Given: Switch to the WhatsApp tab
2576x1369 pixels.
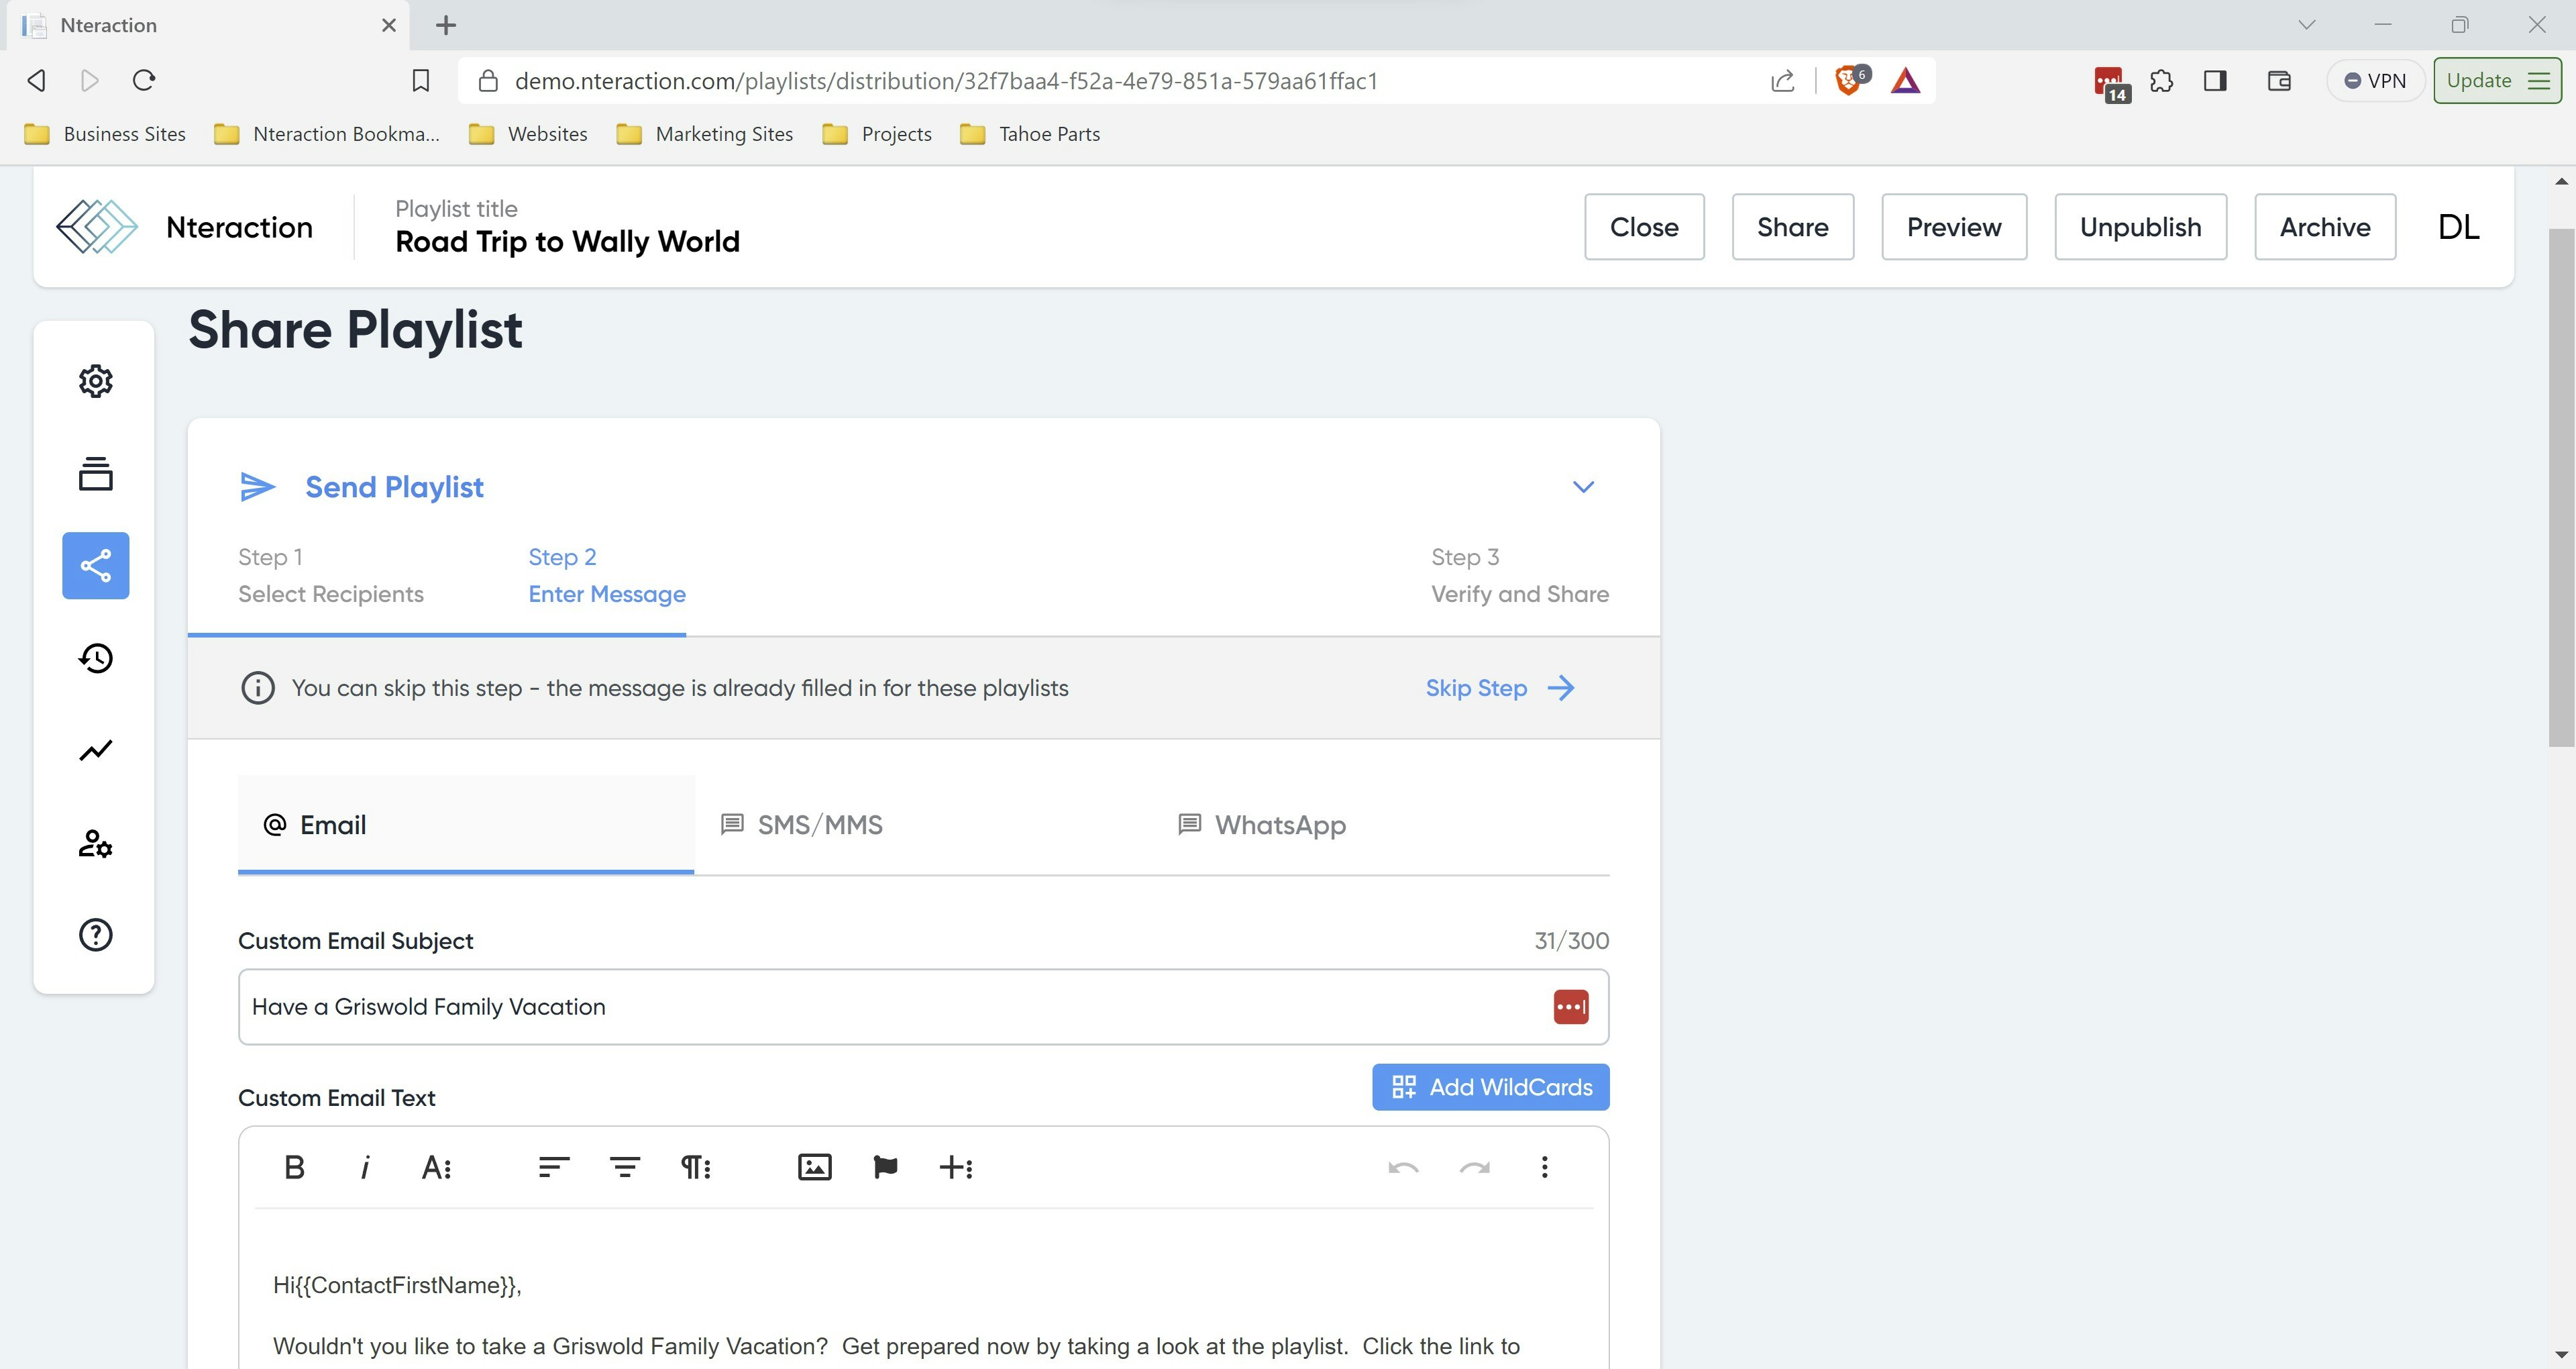Looking at the screenshot, I should pos(1381,825).
